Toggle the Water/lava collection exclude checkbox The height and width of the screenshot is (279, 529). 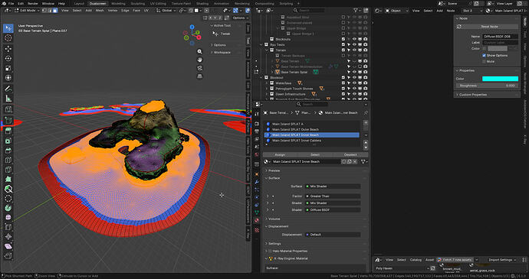tap(343, 83)
